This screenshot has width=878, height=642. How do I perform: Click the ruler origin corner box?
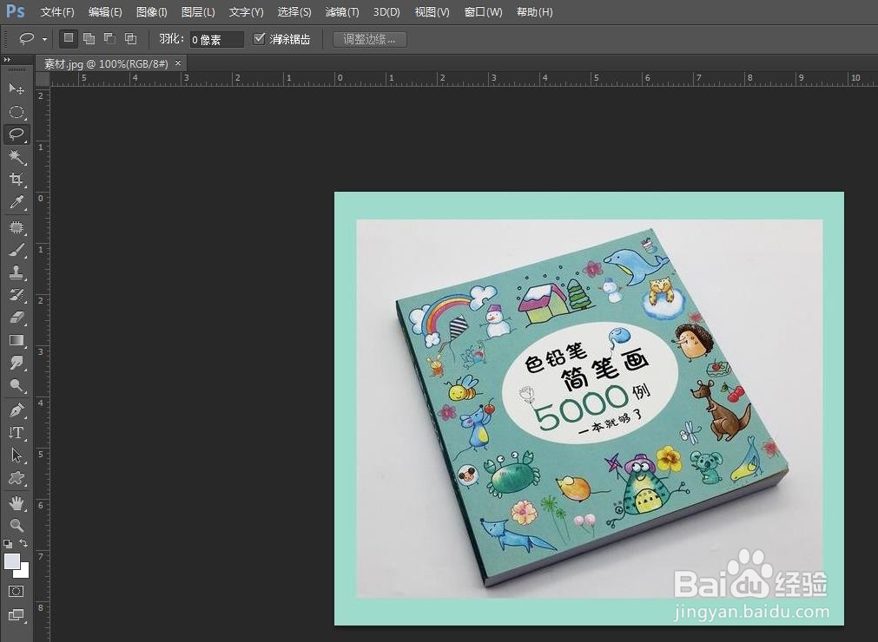click(43, 79)
